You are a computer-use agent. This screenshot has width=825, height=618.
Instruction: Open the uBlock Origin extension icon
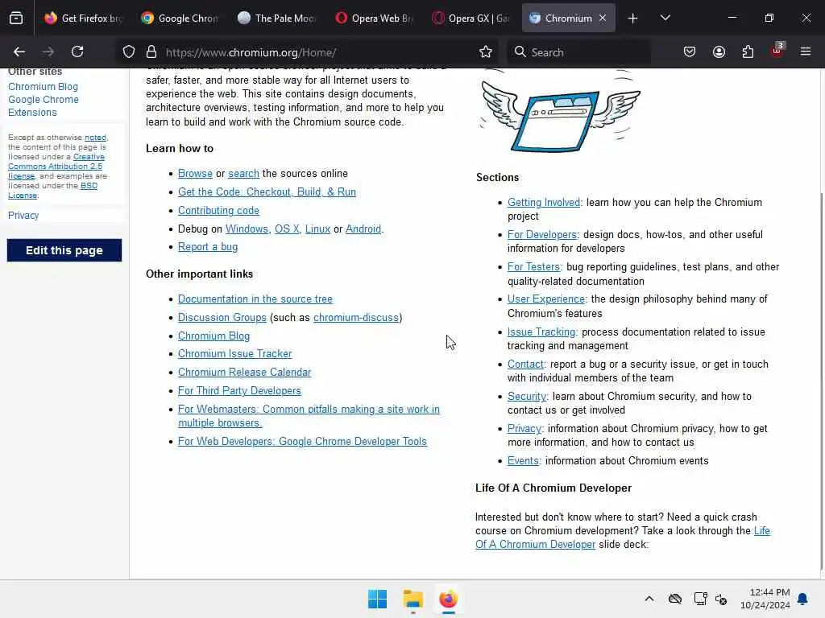pyautogui.click(x=777, y=51)
